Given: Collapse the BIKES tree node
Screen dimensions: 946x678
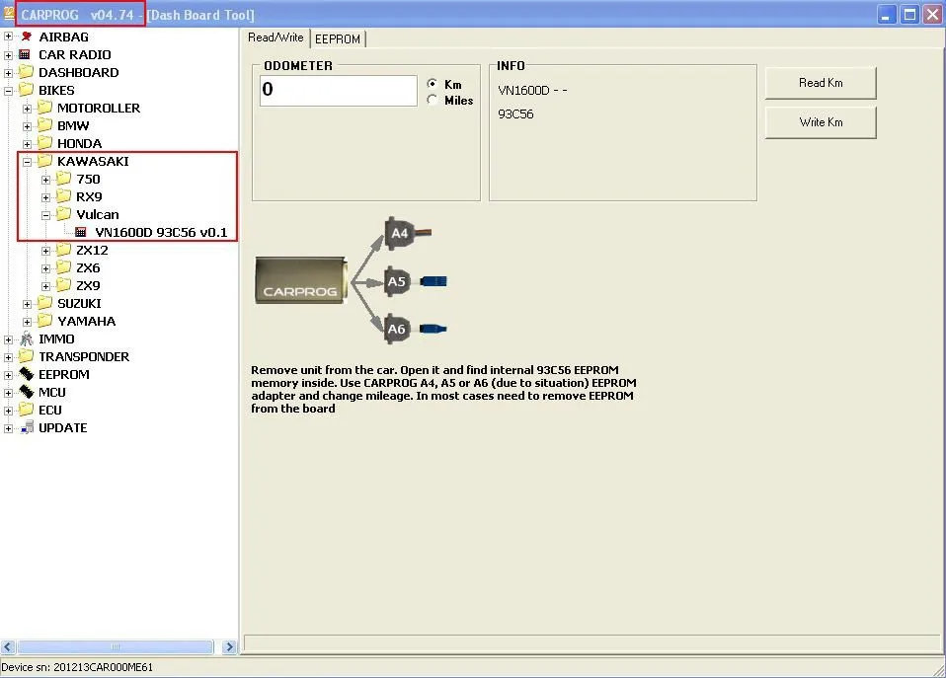Looking at the screenshot, I should coord(9,91).
